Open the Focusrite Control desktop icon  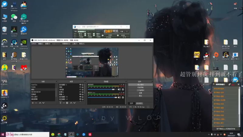coord(14,32)
